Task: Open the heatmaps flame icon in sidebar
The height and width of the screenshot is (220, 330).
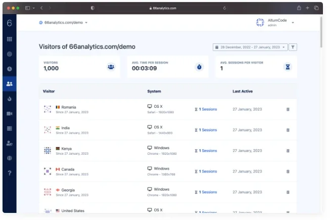Action: (10, 99)
